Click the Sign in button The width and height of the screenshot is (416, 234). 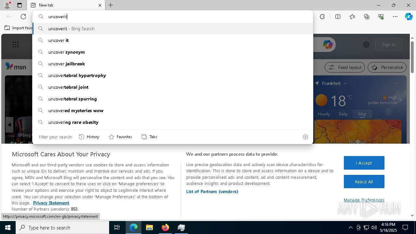(x=389, y=45)
